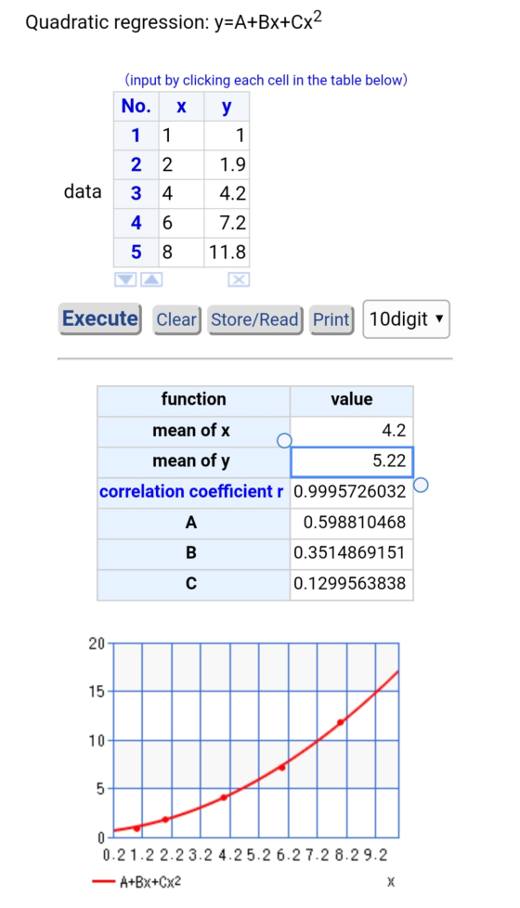
Task: Click the correlation value 0.9995726032
Action: click(x=352, y=492)
